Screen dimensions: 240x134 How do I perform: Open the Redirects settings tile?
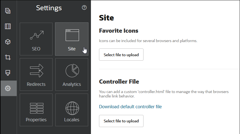coord(36,74)
